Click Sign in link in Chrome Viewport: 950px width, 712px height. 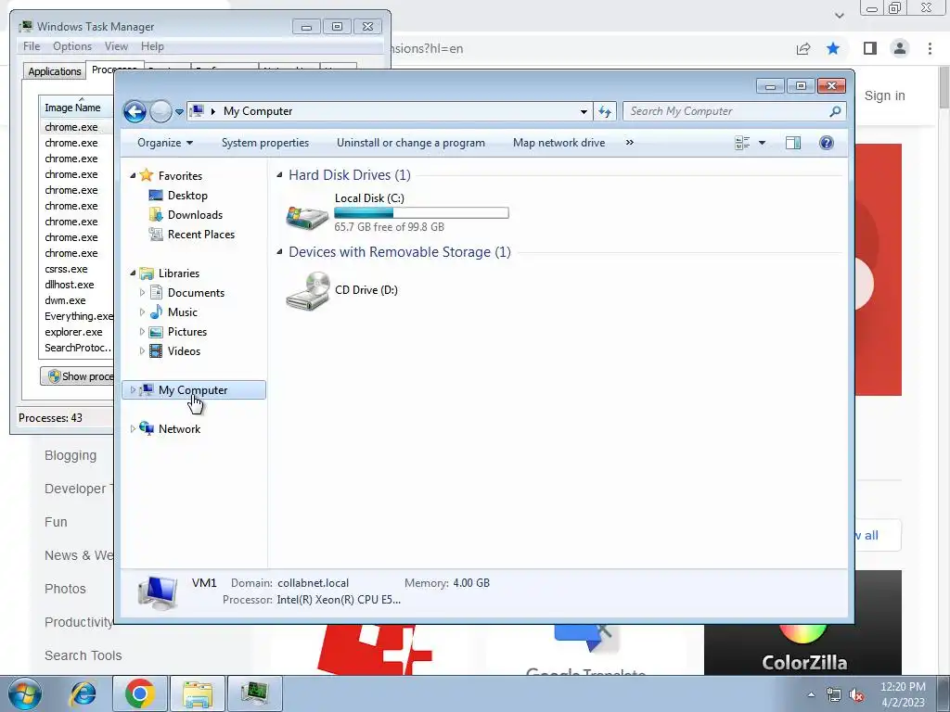pyautogui.click(x=884, y=95)
